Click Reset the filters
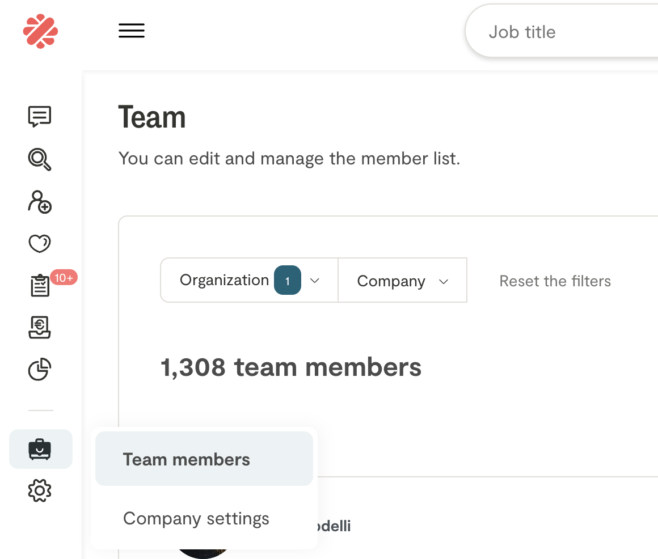The image size is (658, 559). click(555, 281)
